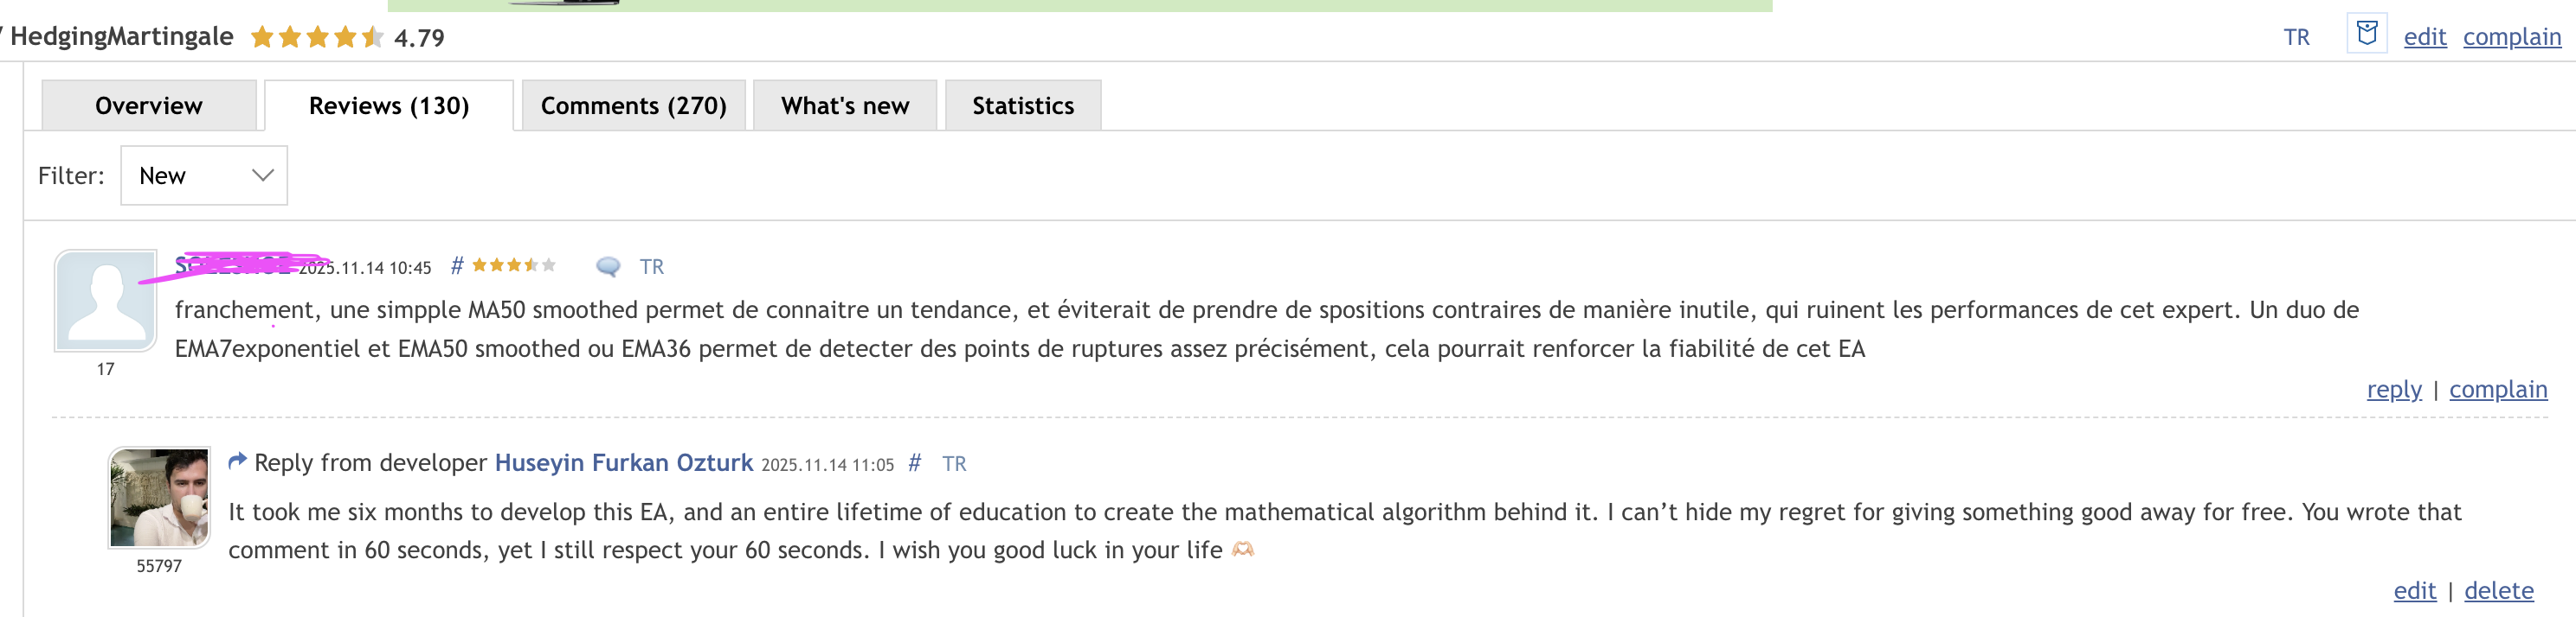The width and height of the screenshot is (2576, 617).
Task: Click the heart-hands emoji ending the developer reply
Action: [1242, 550]
